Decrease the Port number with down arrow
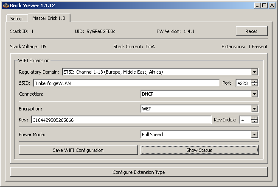This screenshot has width=278, height=187. [255, 85]
